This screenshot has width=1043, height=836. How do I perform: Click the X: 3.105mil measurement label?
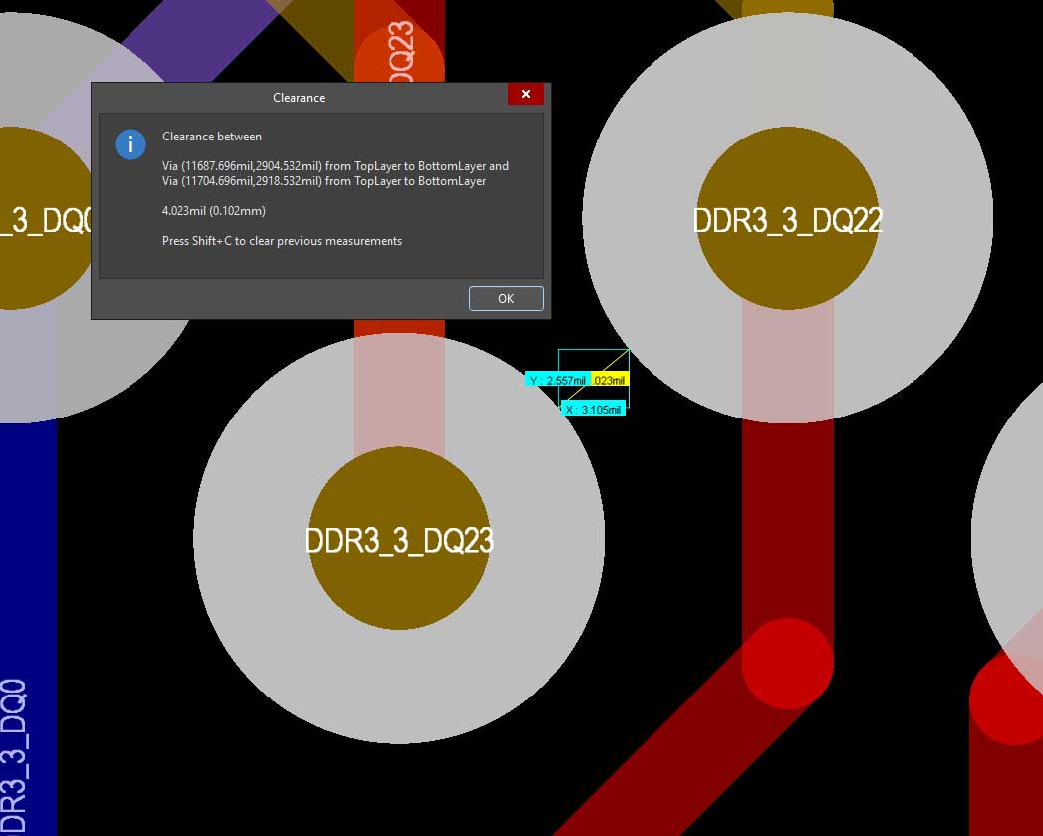593,409
